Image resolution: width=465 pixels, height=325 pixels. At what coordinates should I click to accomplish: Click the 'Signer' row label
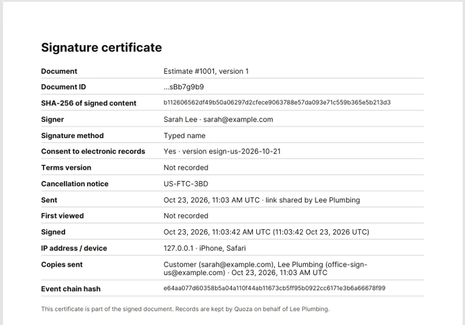point(52,120)
